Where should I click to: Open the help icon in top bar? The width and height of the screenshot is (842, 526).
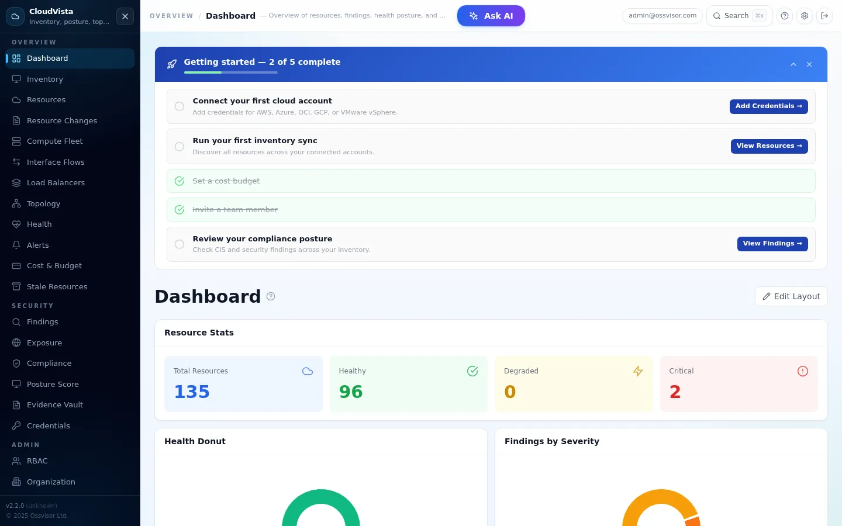(785, 16)
